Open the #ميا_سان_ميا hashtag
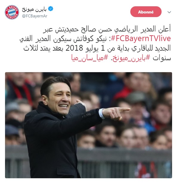Viewport: 178px width, 183px height. [x=90, y=58]
